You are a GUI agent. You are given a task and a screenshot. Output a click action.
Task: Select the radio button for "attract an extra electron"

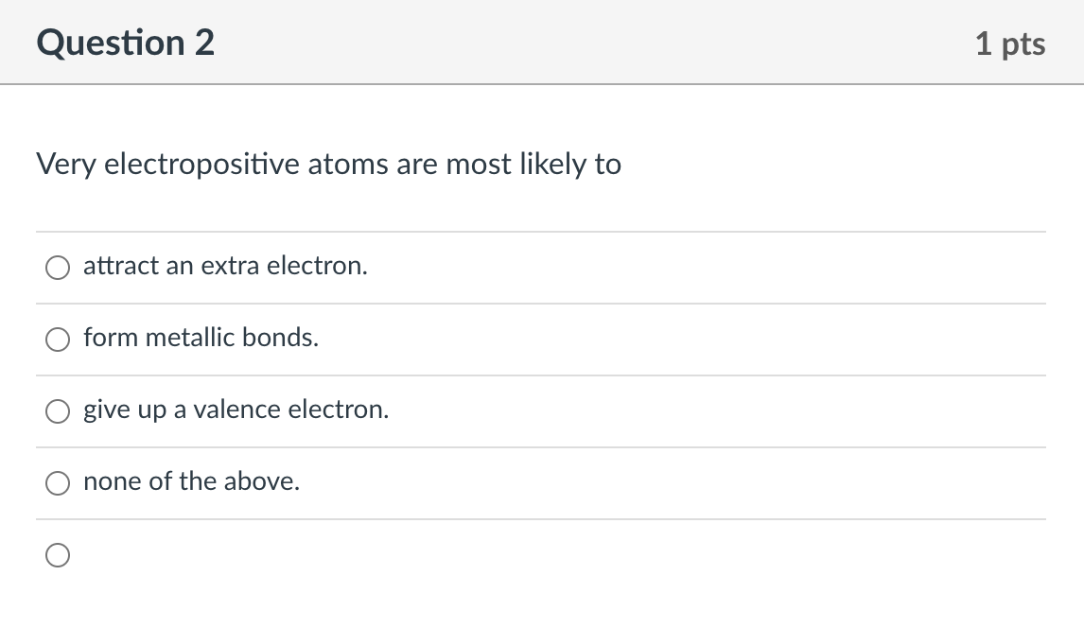coord(57,268)
